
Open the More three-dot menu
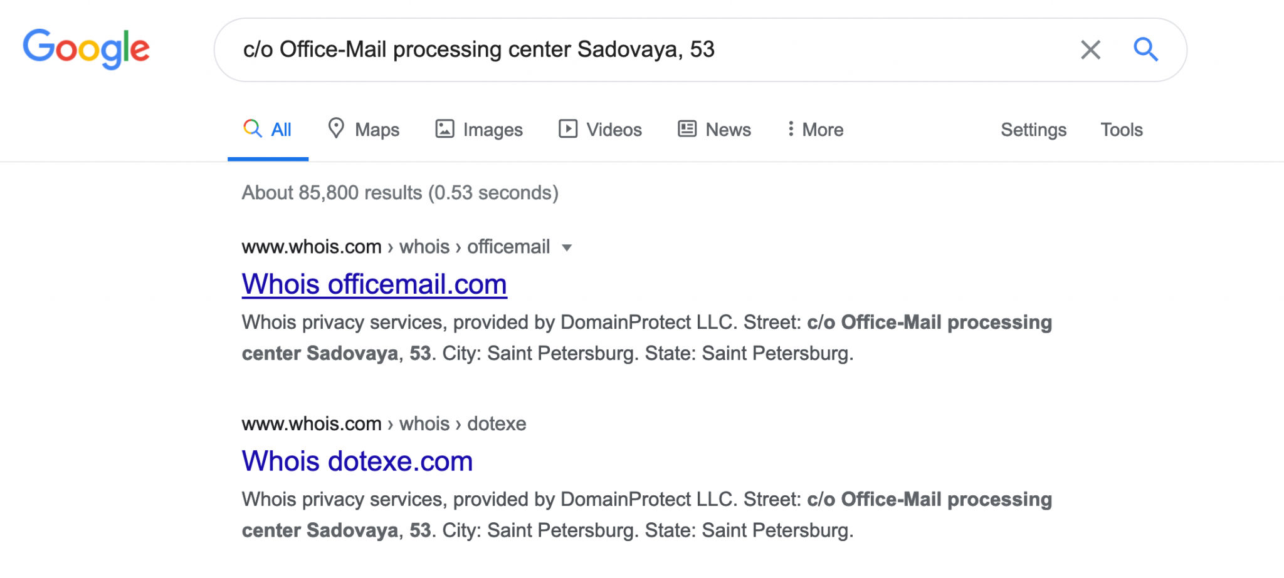click(816, 130)
